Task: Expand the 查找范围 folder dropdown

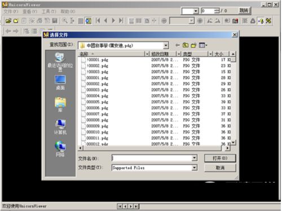Action: coord(165,45)
